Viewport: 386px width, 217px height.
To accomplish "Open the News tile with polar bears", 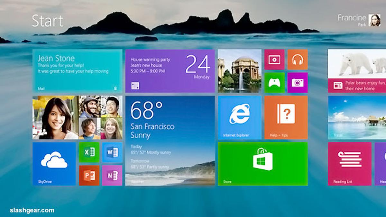I will (357, 71).
